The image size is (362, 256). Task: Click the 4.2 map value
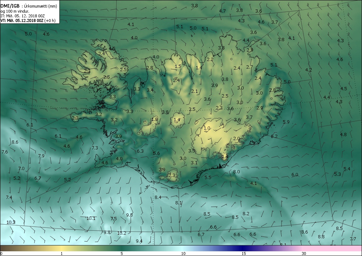pyautogui.click(x=309, y=70)
